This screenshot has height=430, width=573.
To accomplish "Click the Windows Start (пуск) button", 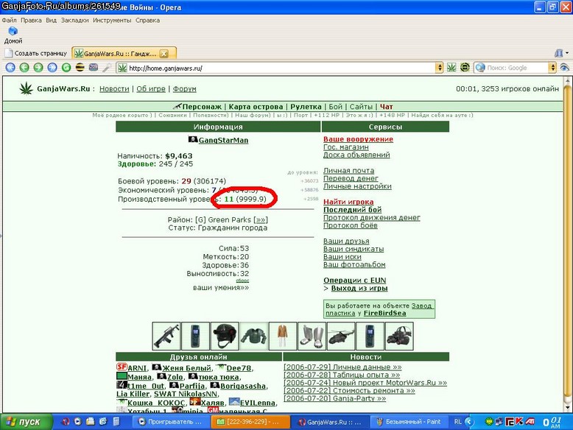I will pos(26,422).
